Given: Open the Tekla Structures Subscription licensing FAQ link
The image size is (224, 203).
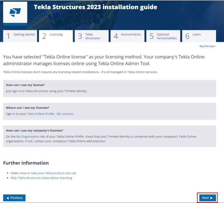Looking at the screenshot, I should (x=45, y=178).
